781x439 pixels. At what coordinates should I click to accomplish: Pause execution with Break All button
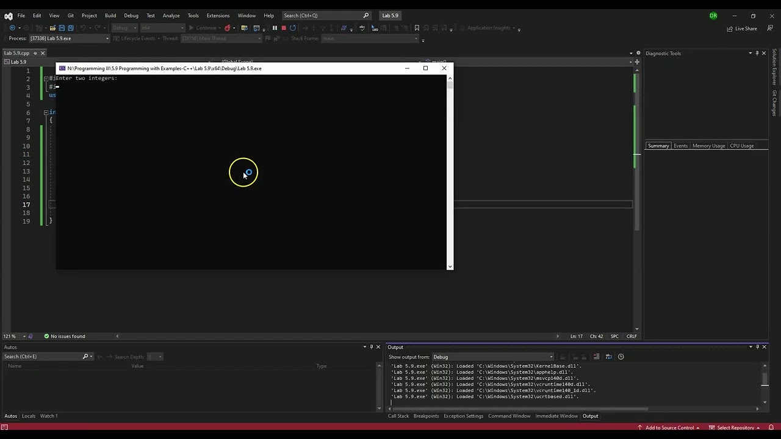[x=275, y=28]
